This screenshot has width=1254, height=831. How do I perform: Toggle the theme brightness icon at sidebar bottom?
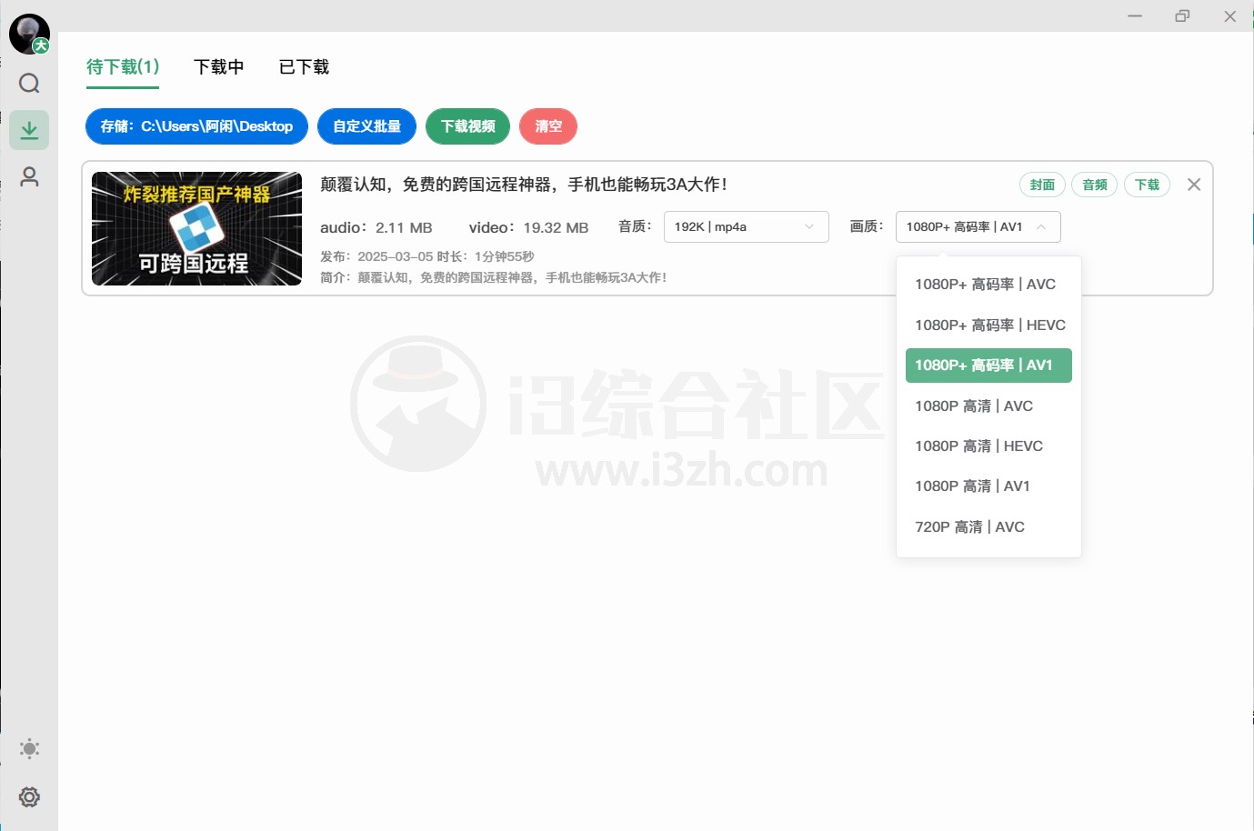(x=29, y=748)
